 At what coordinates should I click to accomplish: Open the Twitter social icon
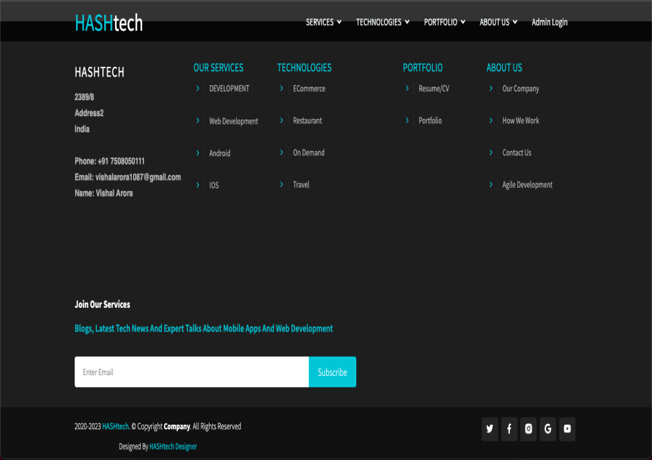(x=490, y=429)
